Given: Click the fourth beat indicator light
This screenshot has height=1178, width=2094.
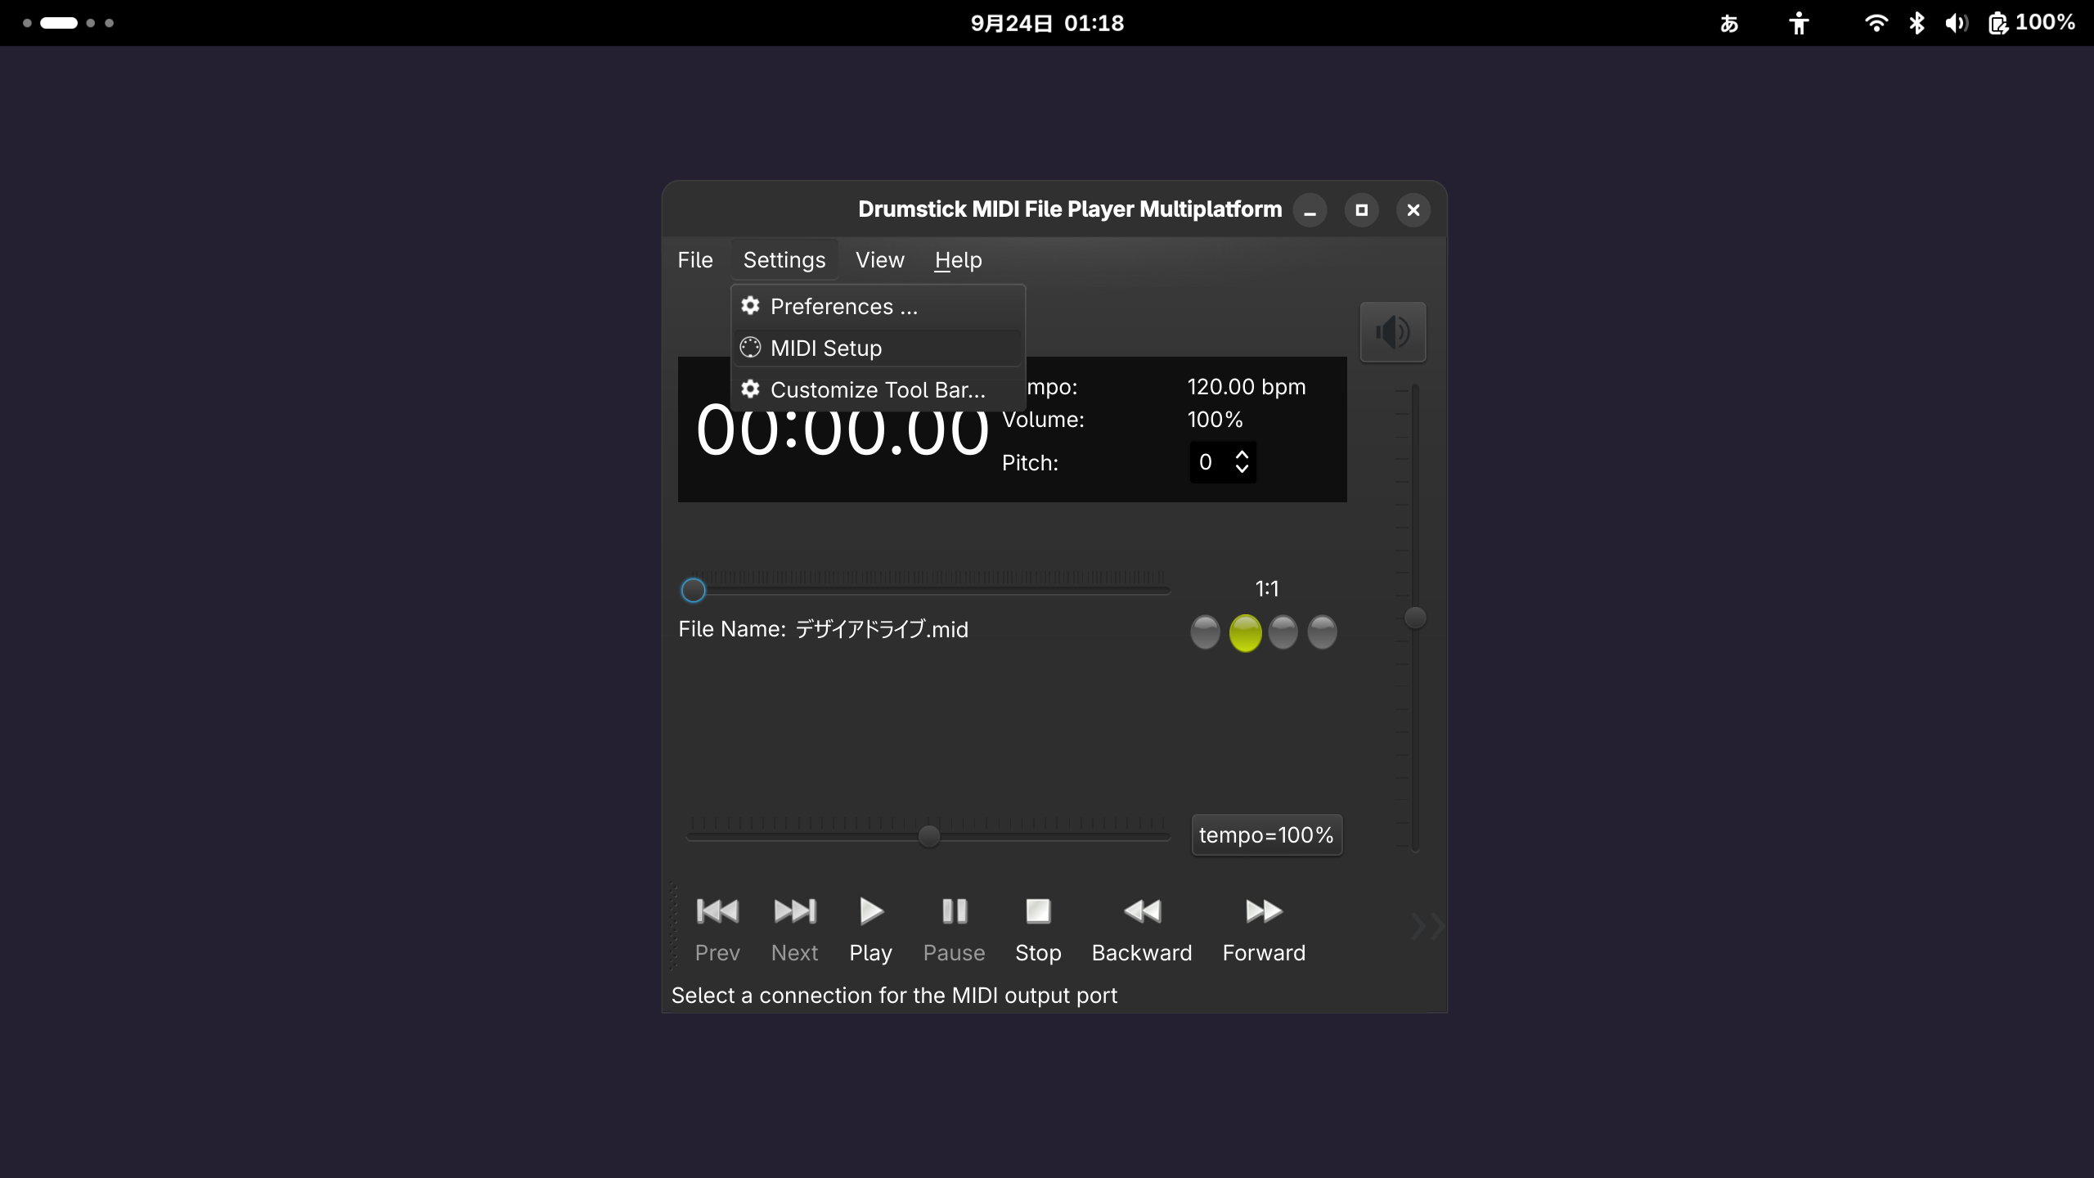Looking at the screenshot, I should (x=1322, y=632).
